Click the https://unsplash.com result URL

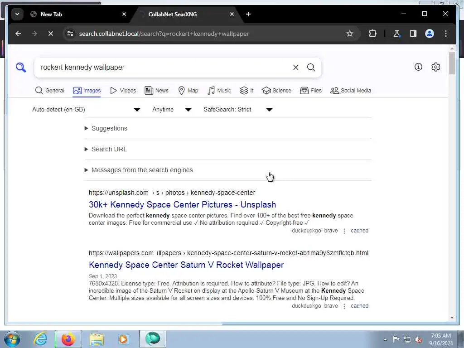(x=172, y=193)
